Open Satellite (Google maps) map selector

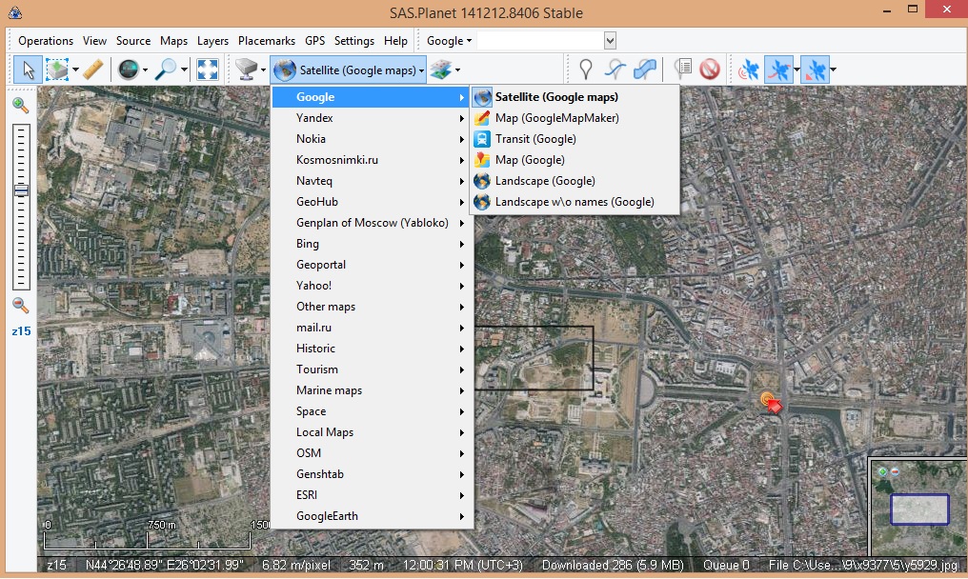pyautogui.click(x=349, y=70)
